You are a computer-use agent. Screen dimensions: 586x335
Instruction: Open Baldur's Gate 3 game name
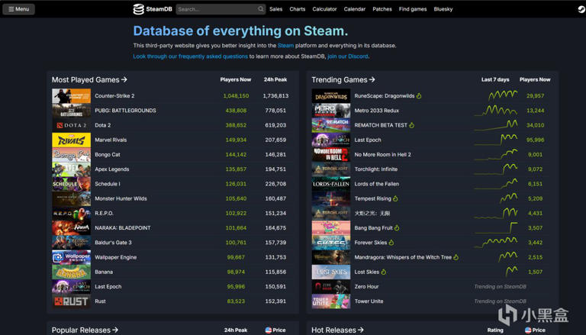pyautogui.click(x=113, y=242)
